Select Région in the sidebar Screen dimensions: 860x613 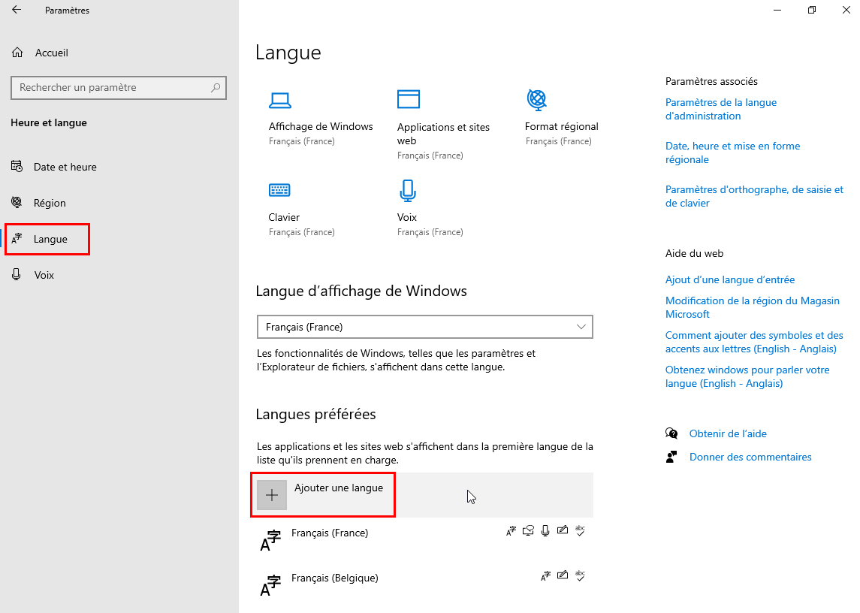pos(50,203)
